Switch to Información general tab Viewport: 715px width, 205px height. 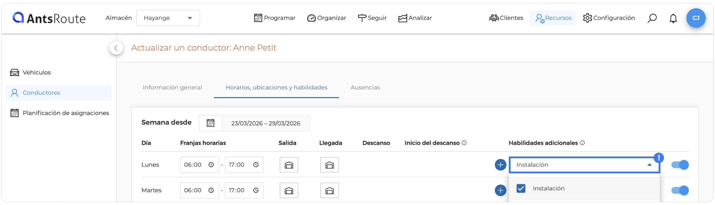click(x=172, y=88)
